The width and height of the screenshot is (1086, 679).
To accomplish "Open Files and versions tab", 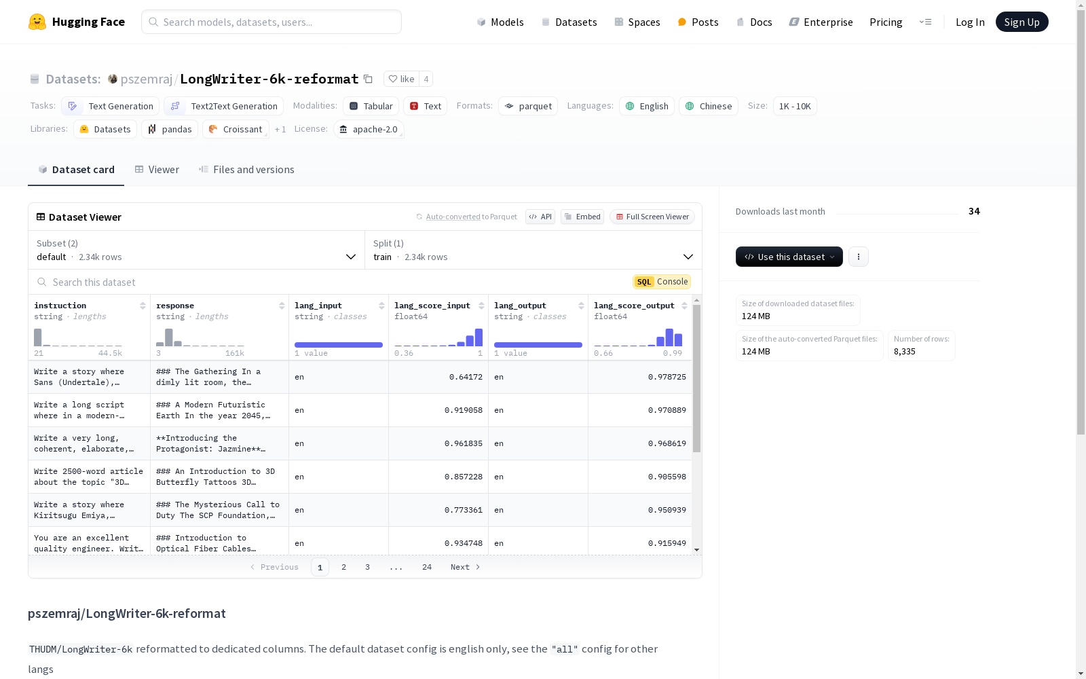I will [246, 170].
